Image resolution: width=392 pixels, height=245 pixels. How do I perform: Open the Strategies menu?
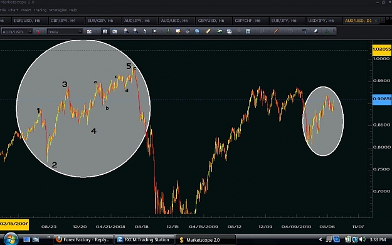(58, 10)
